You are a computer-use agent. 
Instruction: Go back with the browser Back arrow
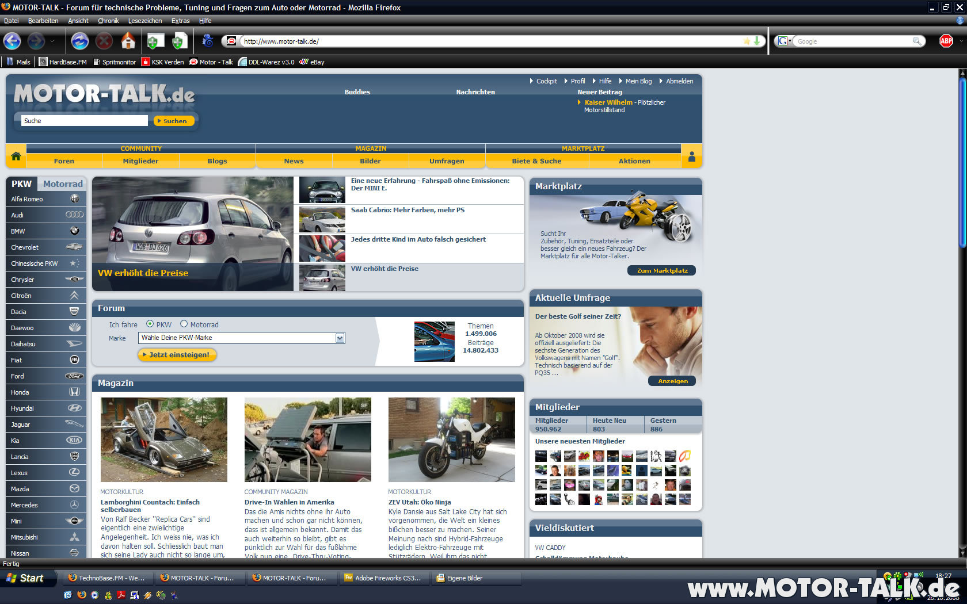point(13,41)
